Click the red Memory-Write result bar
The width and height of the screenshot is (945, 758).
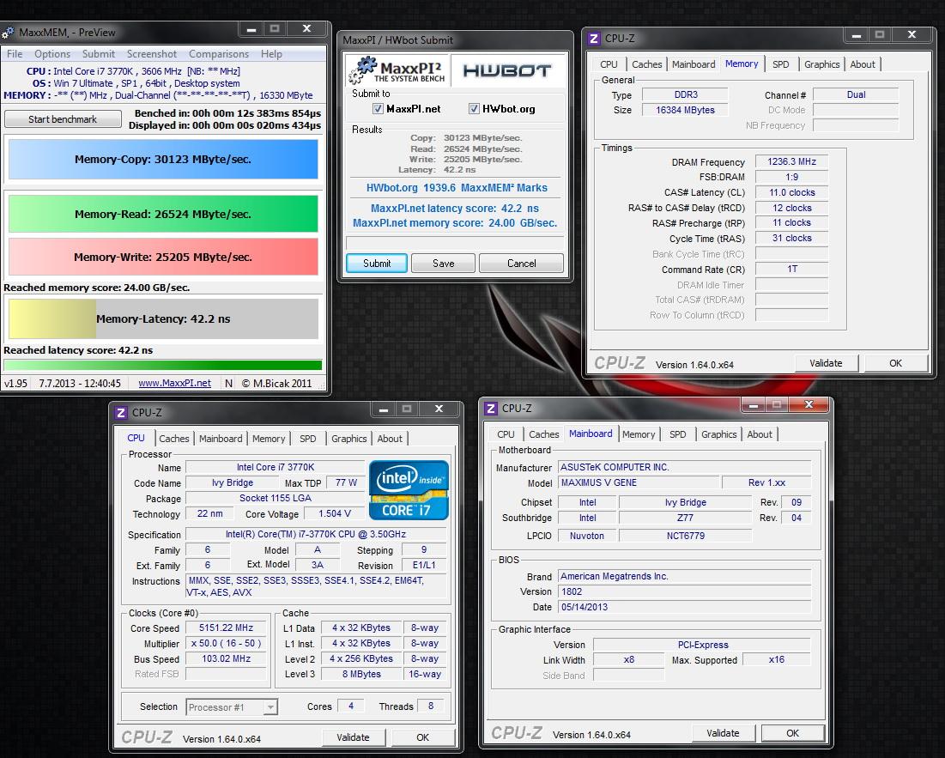163,257
